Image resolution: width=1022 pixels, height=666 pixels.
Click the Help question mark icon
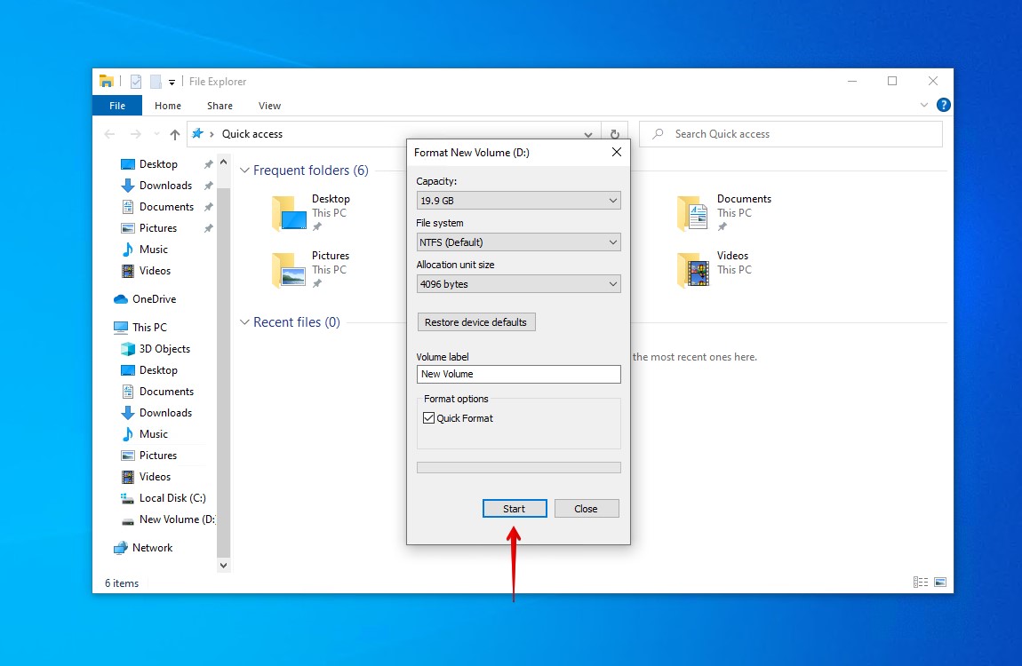pos(943,105)
